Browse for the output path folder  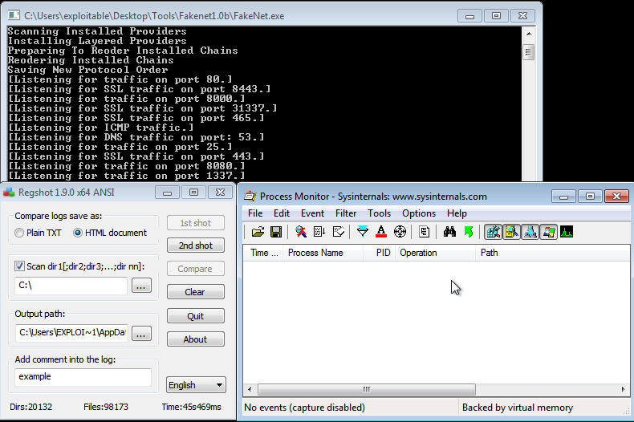(x=141, y=334)
